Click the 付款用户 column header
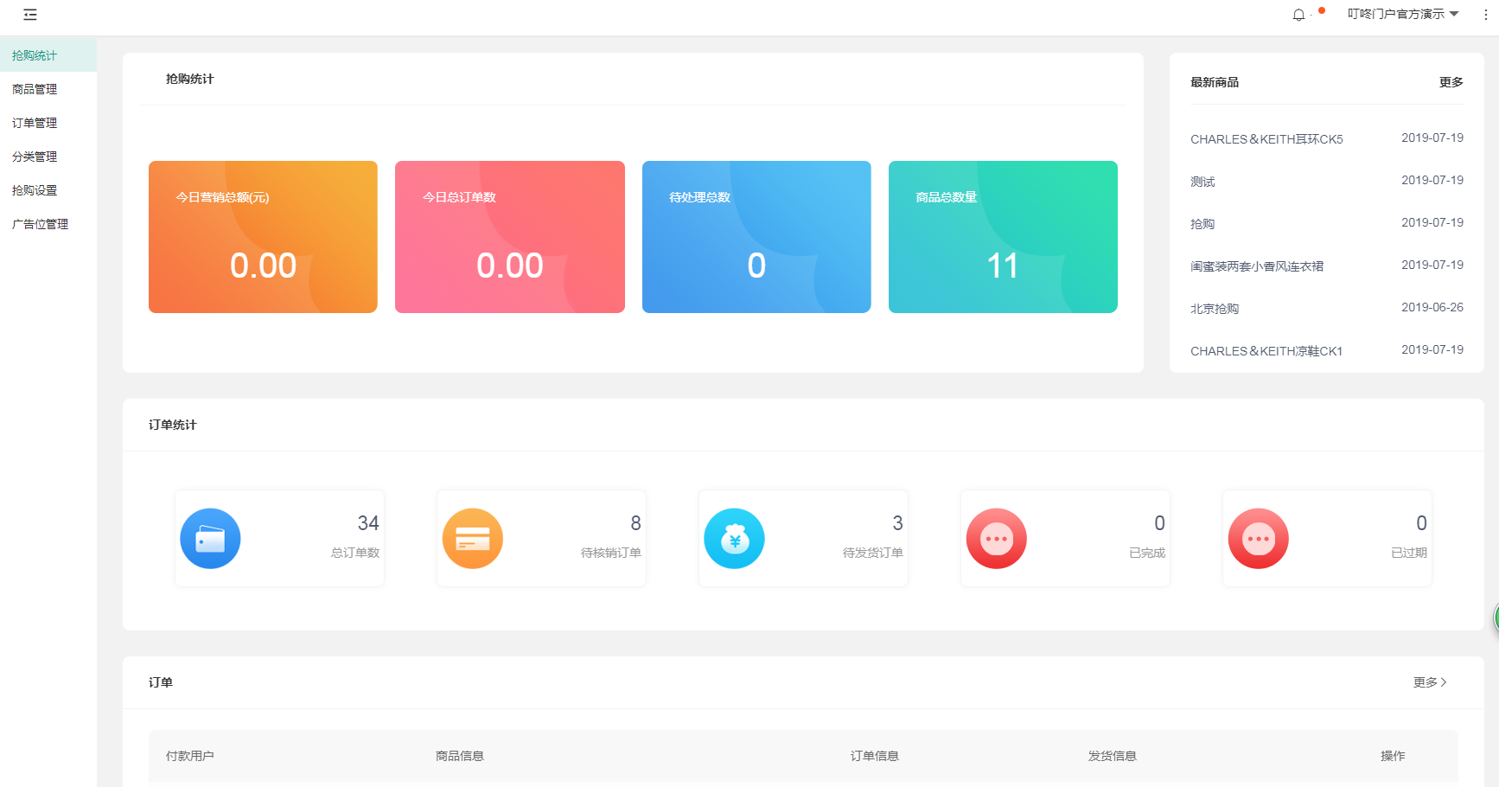This screenshot has height=787, width=1499. pyautogui.click(x=190, y=756)
